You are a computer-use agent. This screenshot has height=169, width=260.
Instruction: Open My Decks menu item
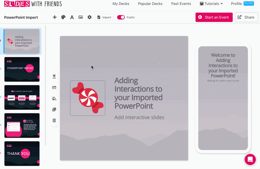point(121,4)
